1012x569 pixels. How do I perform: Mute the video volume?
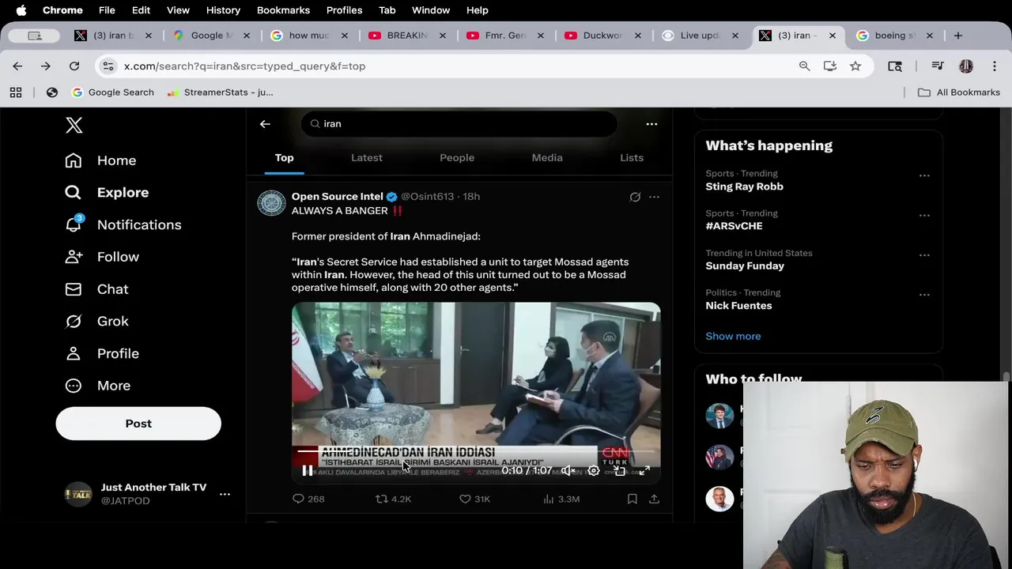pos(568,471)
